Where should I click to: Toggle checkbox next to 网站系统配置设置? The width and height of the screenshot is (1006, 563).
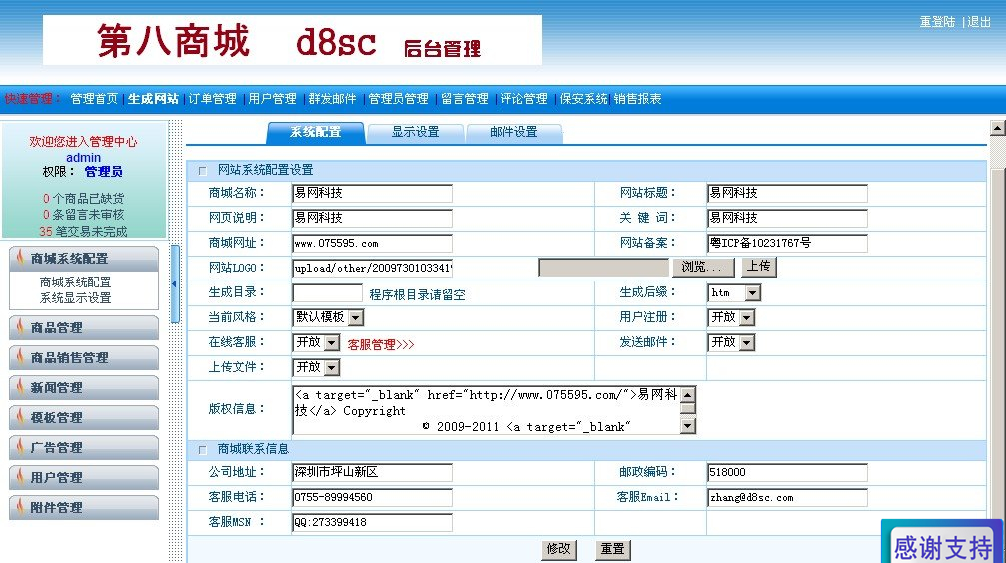[x=203, y=171]
